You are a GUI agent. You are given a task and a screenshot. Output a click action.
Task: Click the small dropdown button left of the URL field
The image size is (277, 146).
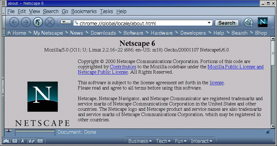[66, 22]
